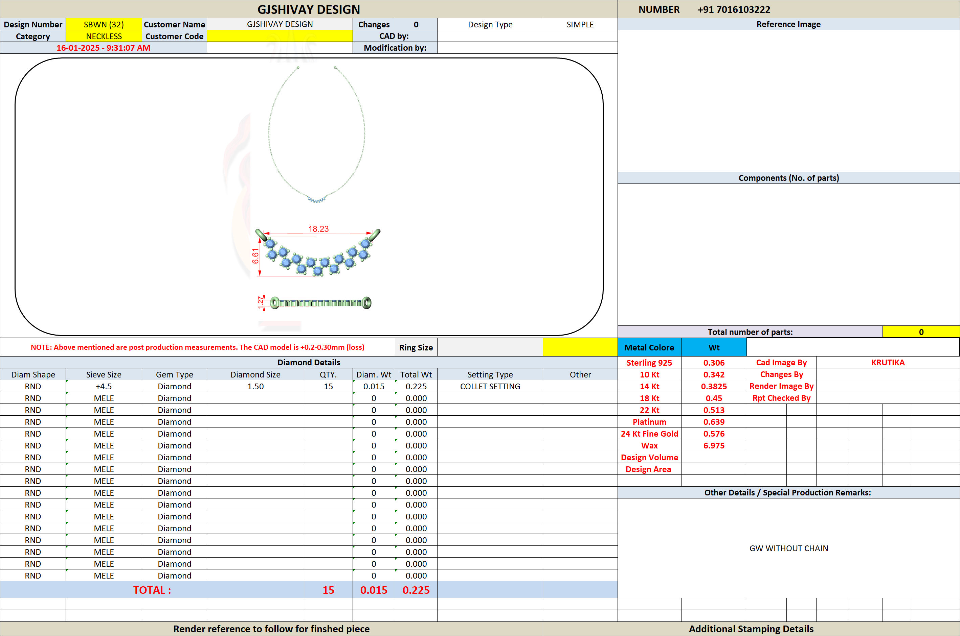
Task: Select the 1.27 thickness dimension label
Action: click(x=261, y=302)
